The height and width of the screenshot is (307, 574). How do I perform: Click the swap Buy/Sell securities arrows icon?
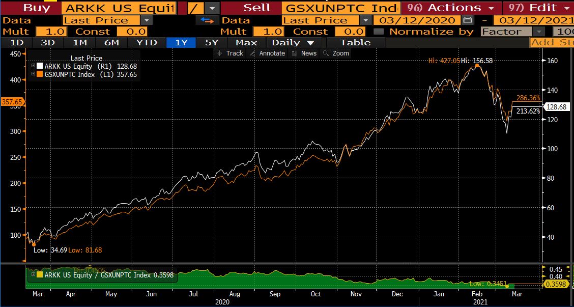point(207,20)
